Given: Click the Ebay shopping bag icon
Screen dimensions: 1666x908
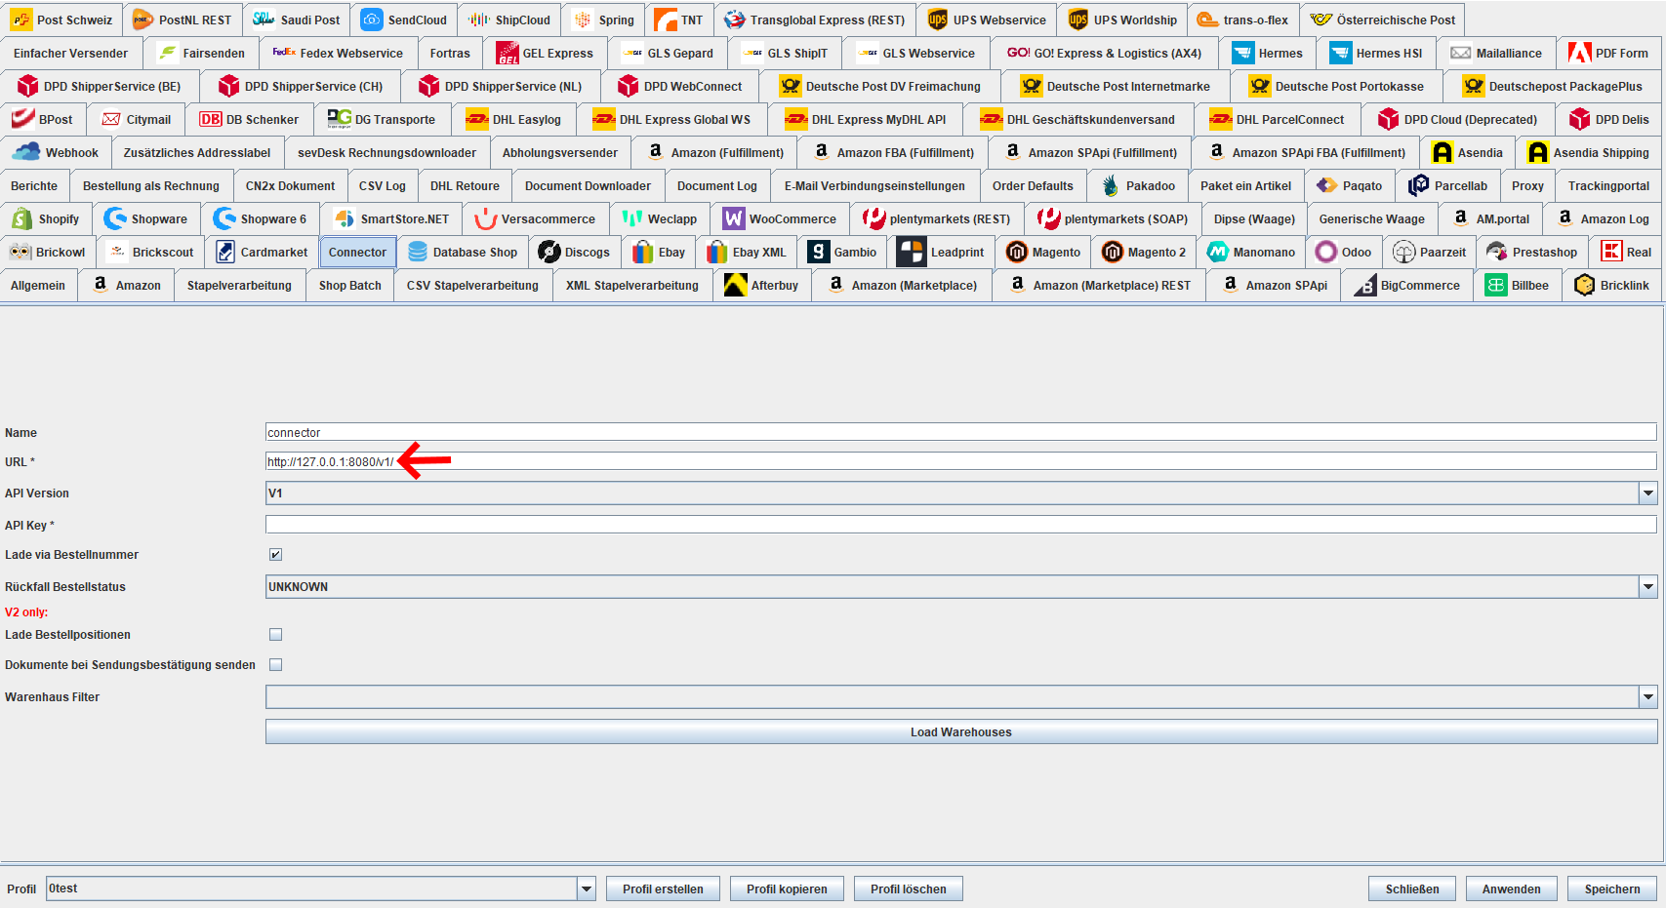Looking at the screenshot, I should pyautogui.click(x=642, y=252).
